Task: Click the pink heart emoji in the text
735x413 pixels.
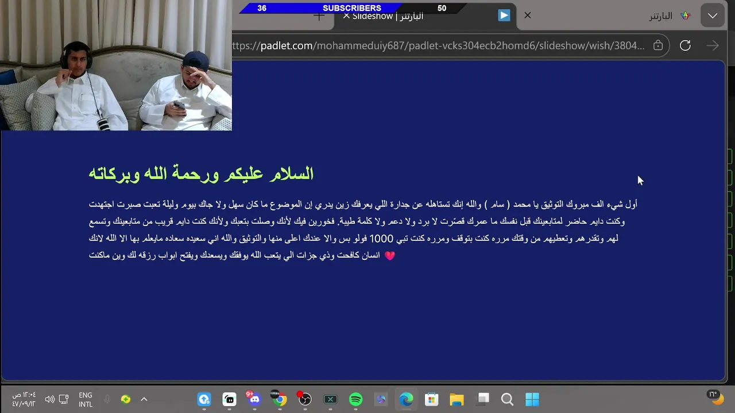Action: [389, 256]
